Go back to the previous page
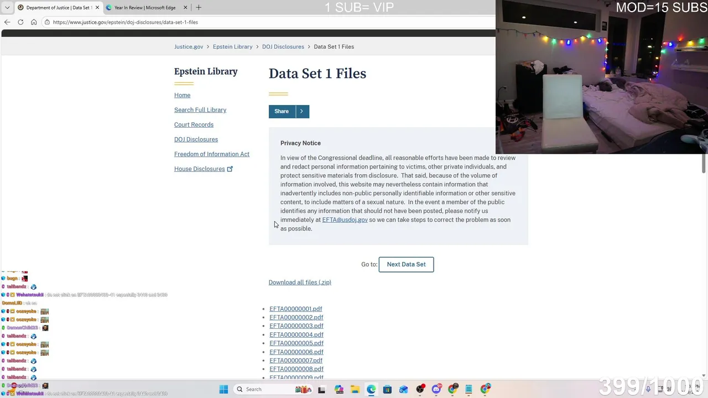Viewport: 708px width, 398px height. coord(7,22)
